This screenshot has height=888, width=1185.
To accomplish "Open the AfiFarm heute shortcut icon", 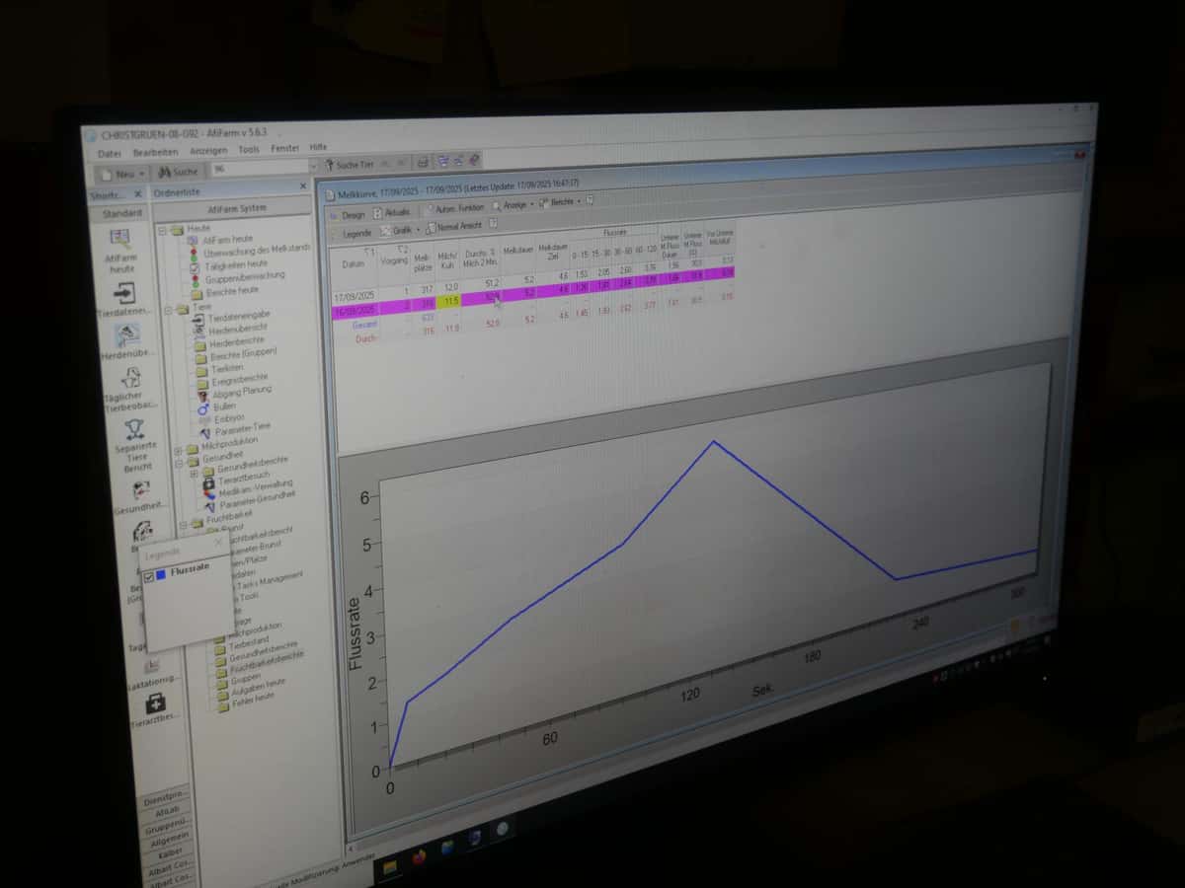I will 120,239.
